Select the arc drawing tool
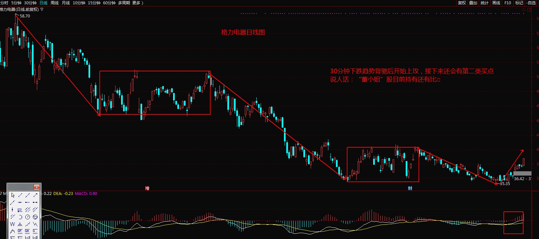The height and width of the screenshot is (239, 539). pos(21,217)
